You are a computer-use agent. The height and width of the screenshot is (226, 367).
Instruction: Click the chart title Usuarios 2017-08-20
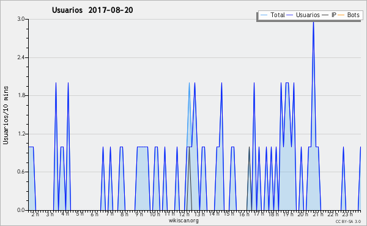(x=92, y=10)
